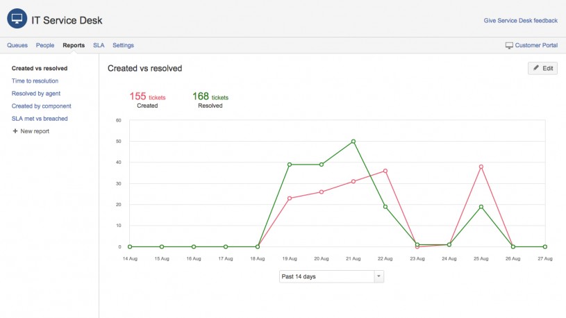Viewport: 566px width, 318px height.
Task: Select the Reports tab
Action: 74,45
